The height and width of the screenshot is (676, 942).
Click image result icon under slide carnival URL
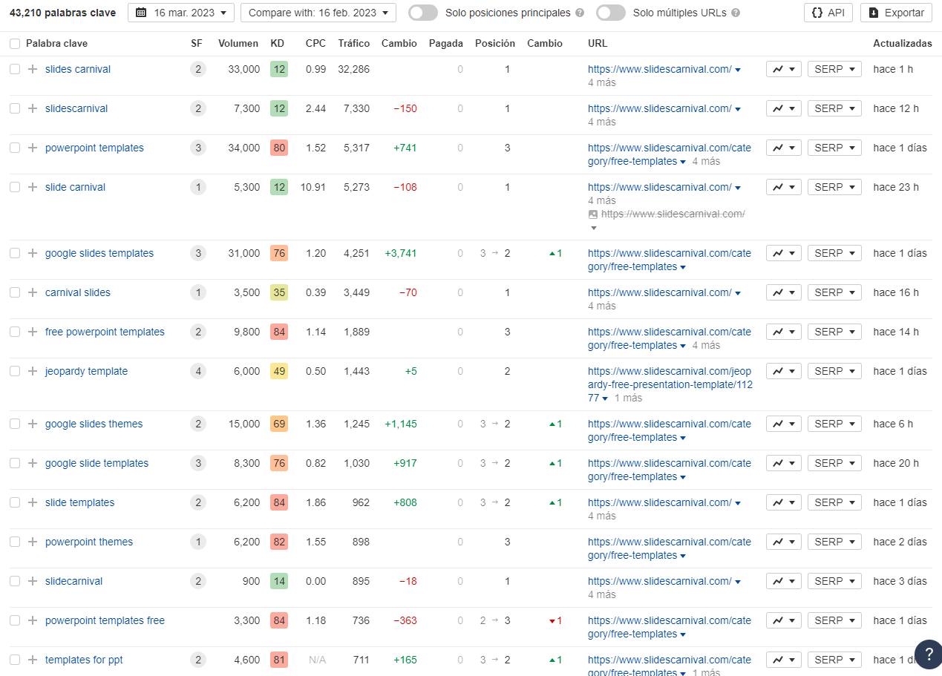point(592,214)
